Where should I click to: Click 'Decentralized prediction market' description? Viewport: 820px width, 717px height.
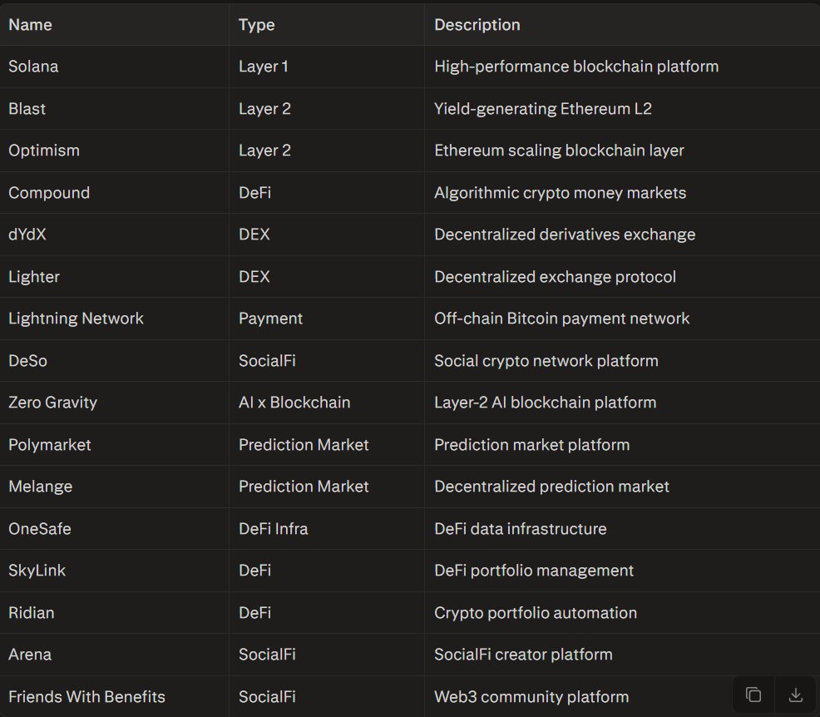point(551,487)
